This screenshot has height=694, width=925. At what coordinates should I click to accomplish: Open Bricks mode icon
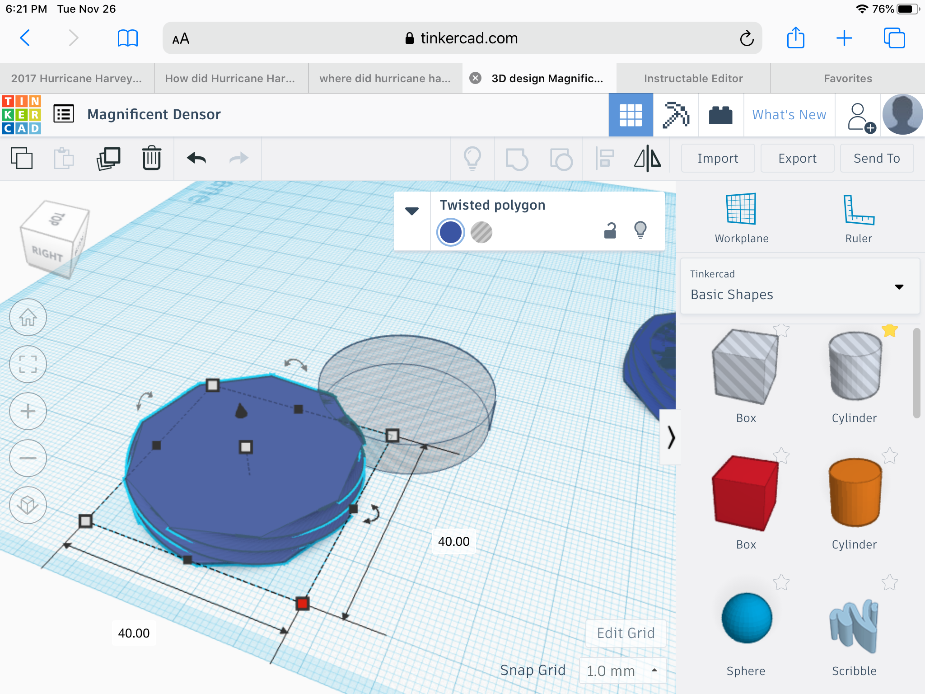tap(721, 115)
